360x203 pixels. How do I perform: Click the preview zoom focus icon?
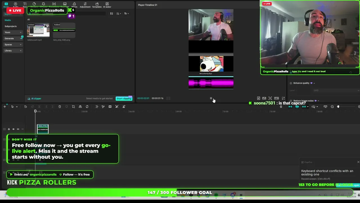click(x=270, y=98)
